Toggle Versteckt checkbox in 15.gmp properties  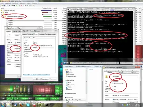pos(15,66)
